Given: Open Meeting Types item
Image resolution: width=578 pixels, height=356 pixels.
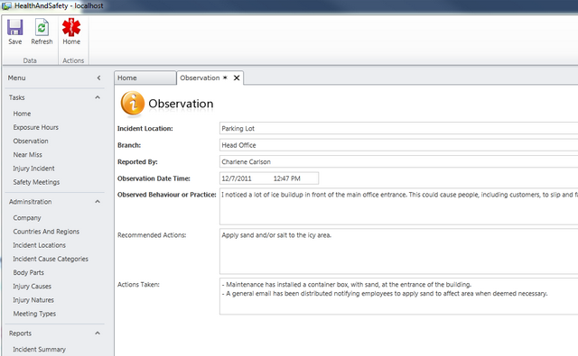Looking at the screenshot, I should click(34, 314).
